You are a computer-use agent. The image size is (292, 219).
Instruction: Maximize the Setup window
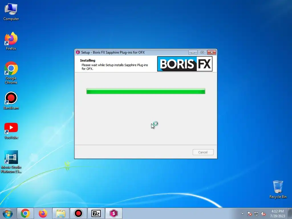pyautogui.click(x=202, y=52)
